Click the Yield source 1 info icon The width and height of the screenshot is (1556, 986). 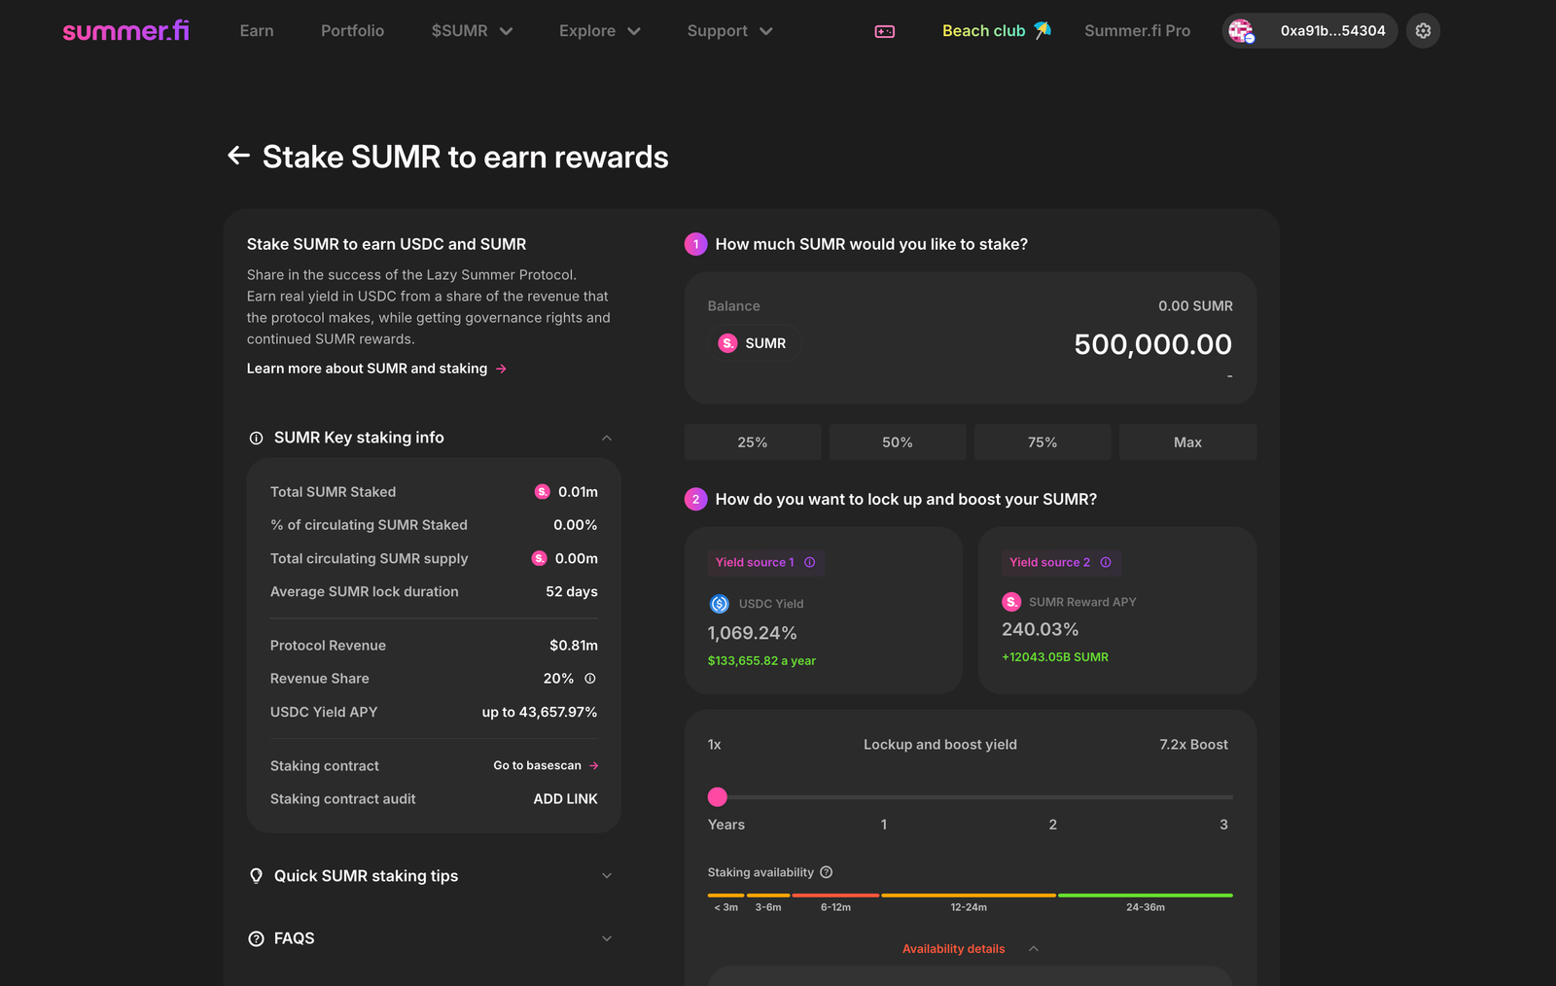(x=810, y=562)
